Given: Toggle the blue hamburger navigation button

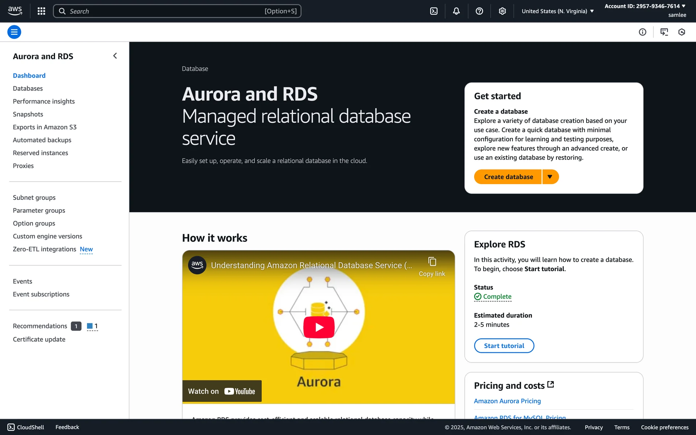Looking at the screenshot, I should tap(14, 32).
